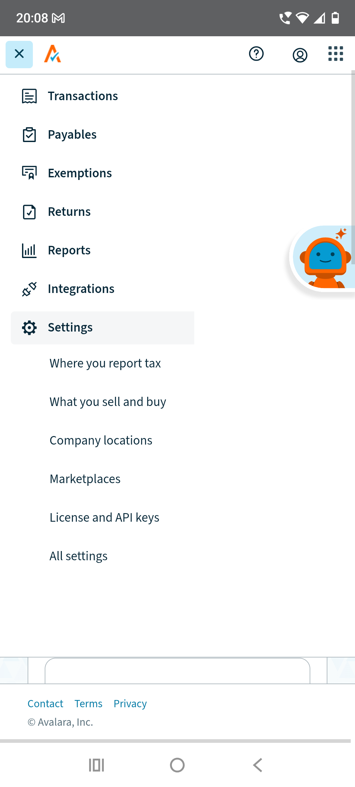Viewport: 355px width, 787px height.
Task: Open the apps grid launcher icon
Action: point(335,54)
